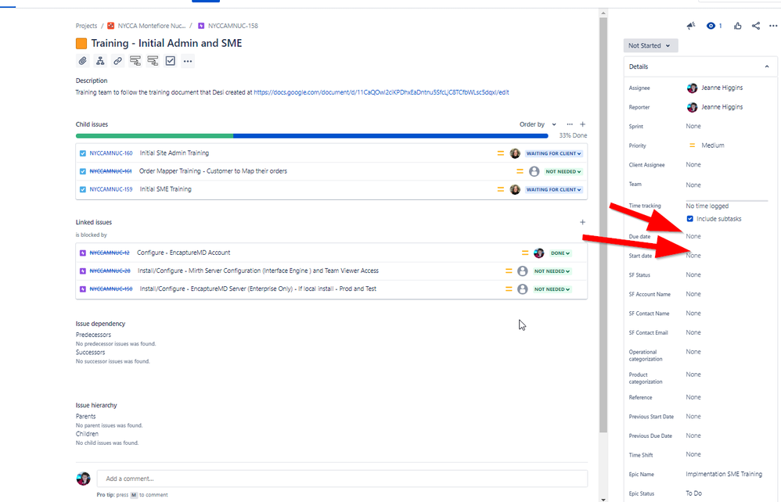Screen dimensions: 781x502
Task: Open the Google Docs training document link
Action: pos(381,92)
